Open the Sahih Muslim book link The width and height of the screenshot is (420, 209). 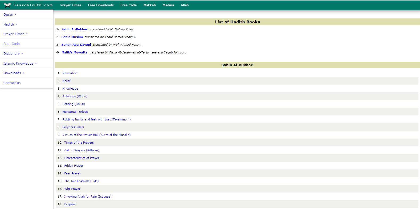pyautogui.click(x=72, y=37)
